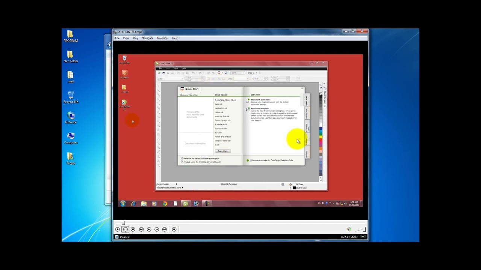Toggle Make this the default Welcome screen page

point(182,159)
